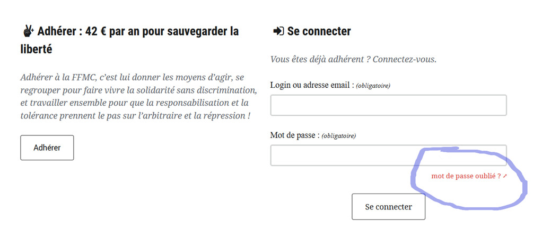The width and height of the screenshot is (542, 239).
Task: Click the word liberté in the heading
Action: [x=36, y=49]
